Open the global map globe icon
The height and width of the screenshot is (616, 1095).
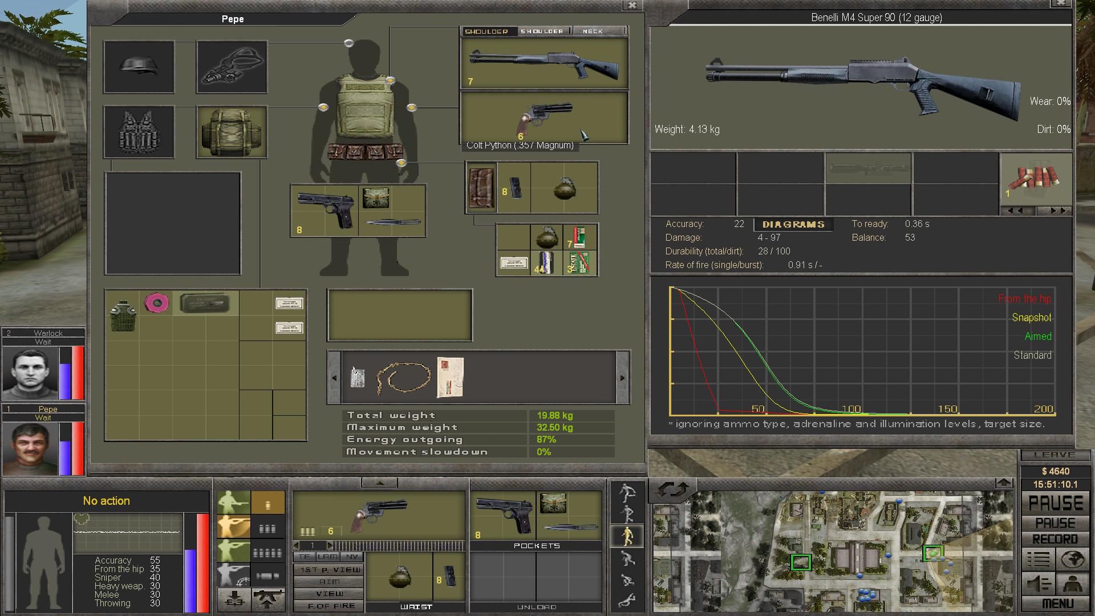pos(1072,559)
